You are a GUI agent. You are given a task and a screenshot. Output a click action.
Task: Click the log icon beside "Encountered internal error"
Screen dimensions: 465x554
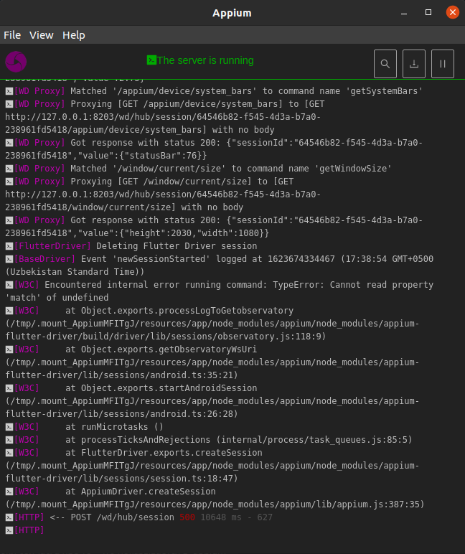9,285
